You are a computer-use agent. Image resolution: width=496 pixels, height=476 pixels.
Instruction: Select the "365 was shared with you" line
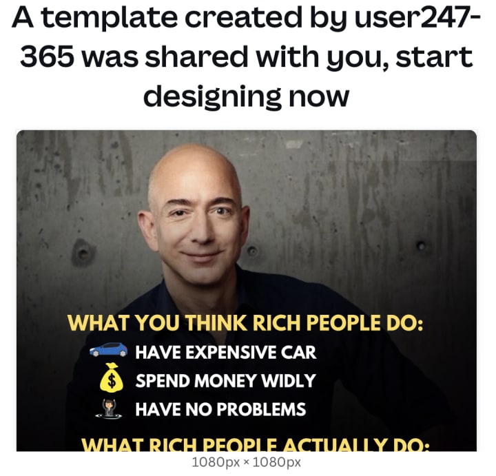coord(205,57)
